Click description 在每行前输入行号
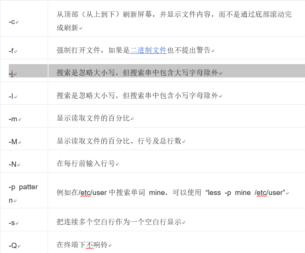Screen dimensions: 305x253 (x=86, y=163)
